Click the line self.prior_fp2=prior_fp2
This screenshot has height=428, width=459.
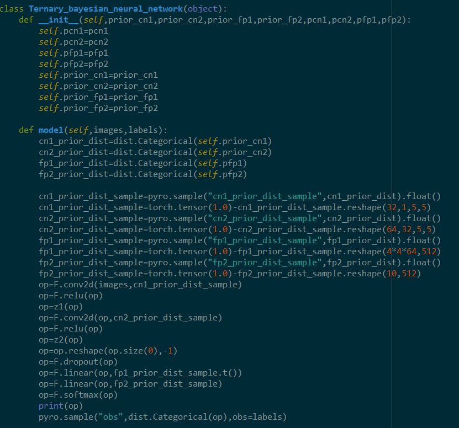[x=98, y=108]
